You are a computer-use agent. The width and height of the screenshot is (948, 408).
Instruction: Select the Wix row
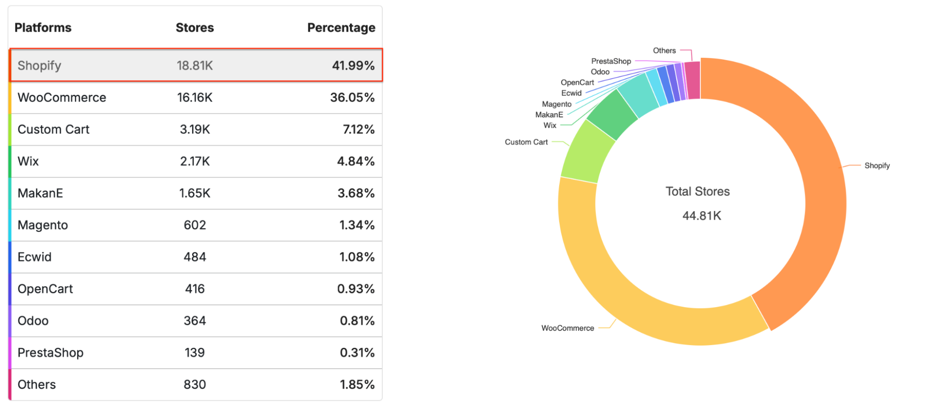point(196,161)
